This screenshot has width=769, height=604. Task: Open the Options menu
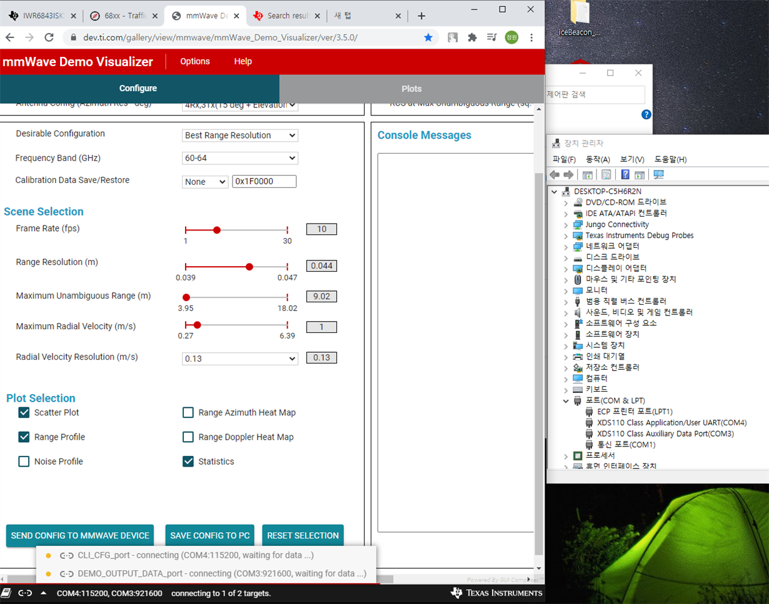pos(195,61)
